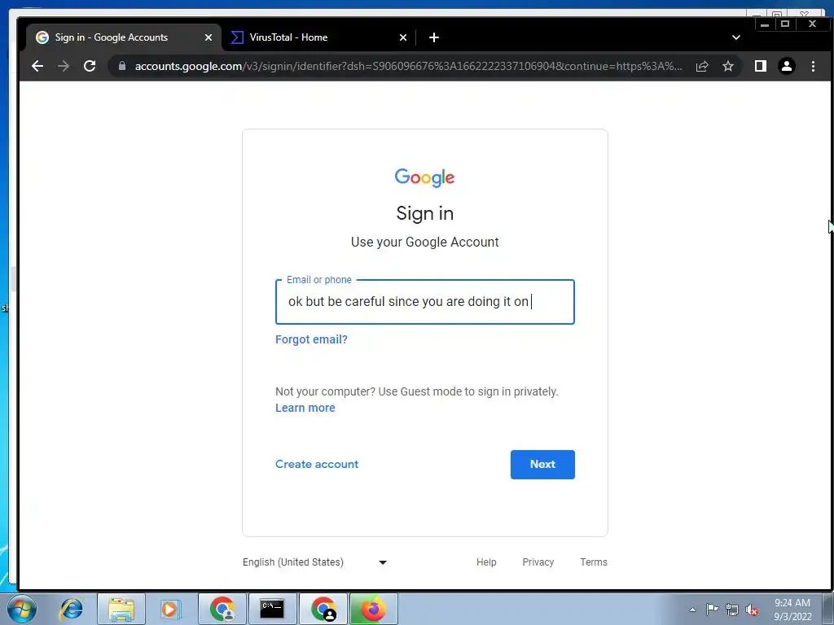Switch to the VirusTotal - Home tab

click(319, 37)
